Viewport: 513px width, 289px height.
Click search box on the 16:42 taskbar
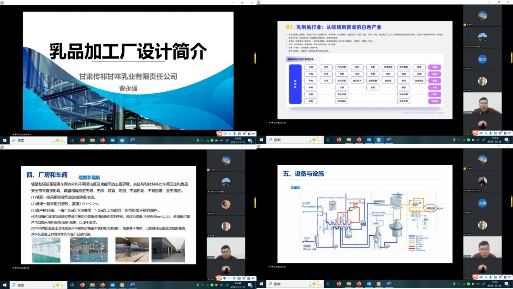click(x=32, y=140)
